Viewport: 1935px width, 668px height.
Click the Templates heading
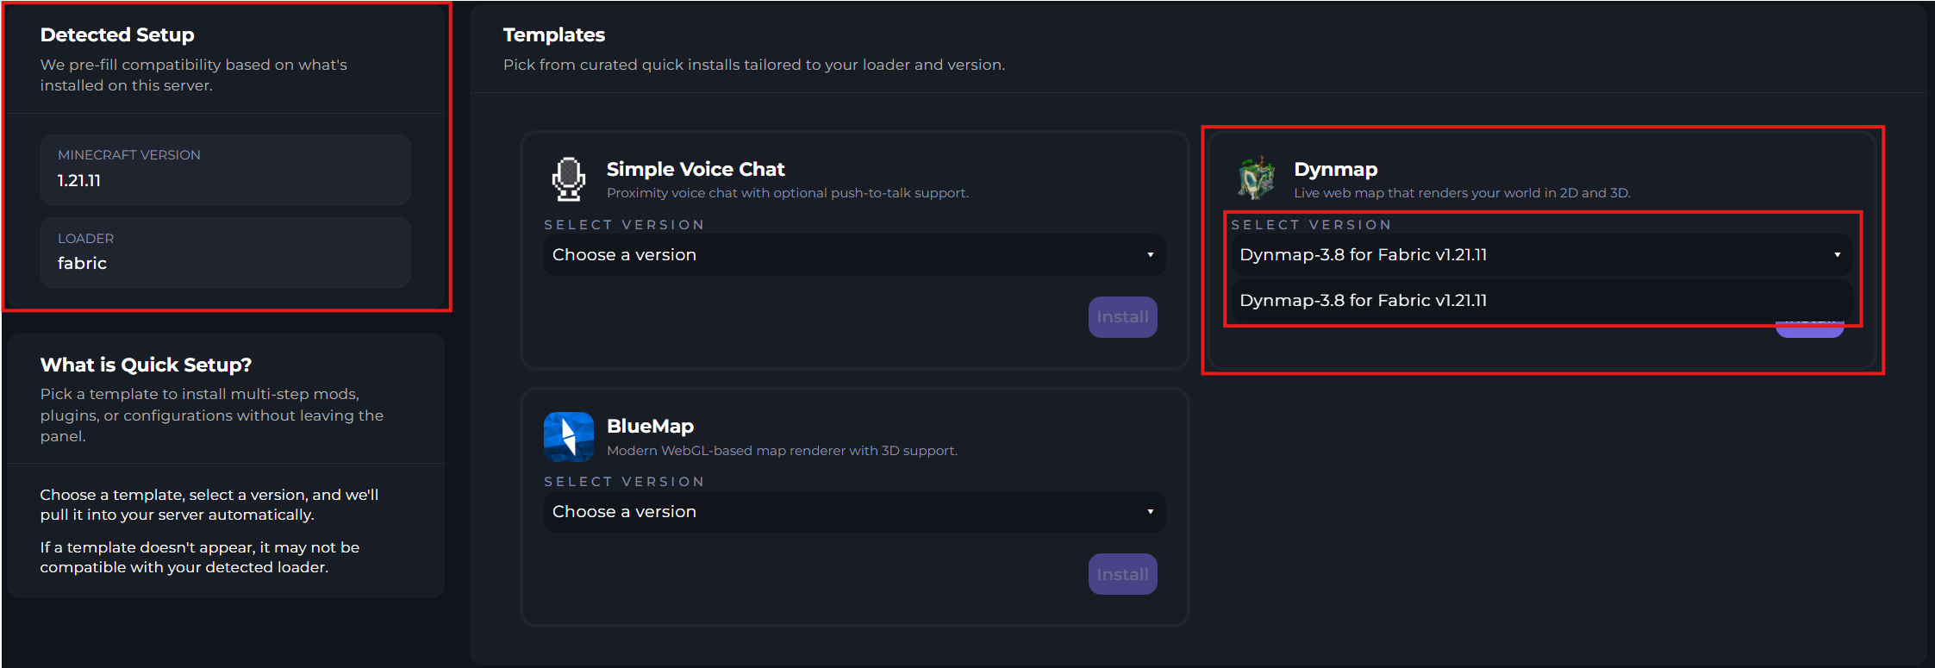(553, 35)
